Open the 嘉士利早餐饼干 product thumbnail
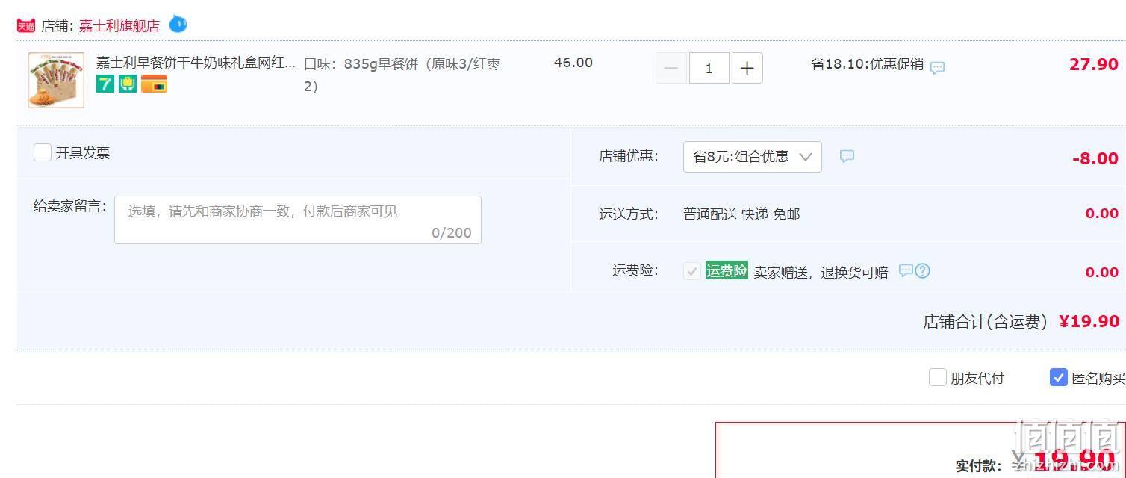The image size is (1126, 478). pyautogui.click(x=56, y=80)
